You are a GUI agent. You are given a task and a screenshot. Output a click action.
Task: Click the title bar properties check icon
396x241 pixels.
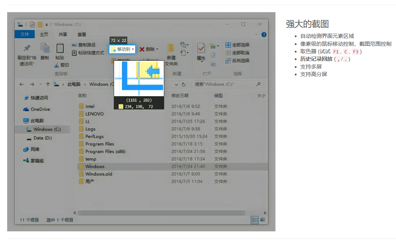coord(32,24)
